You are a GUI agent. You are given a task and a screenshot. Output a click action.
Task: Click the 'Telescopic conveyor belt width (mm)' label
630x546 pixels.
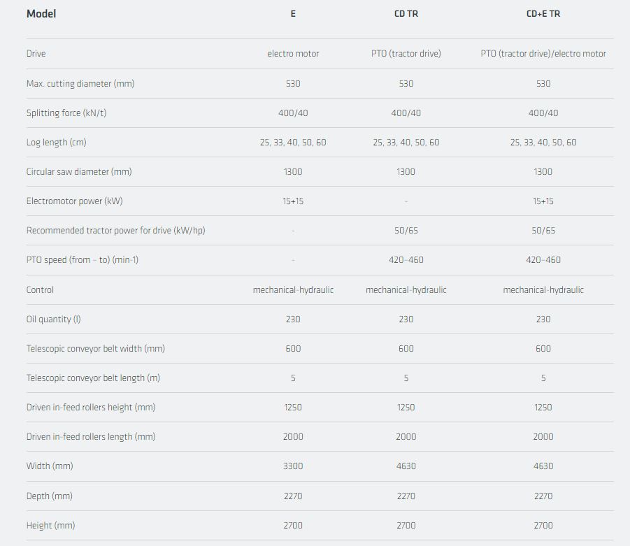click(96, 349)
